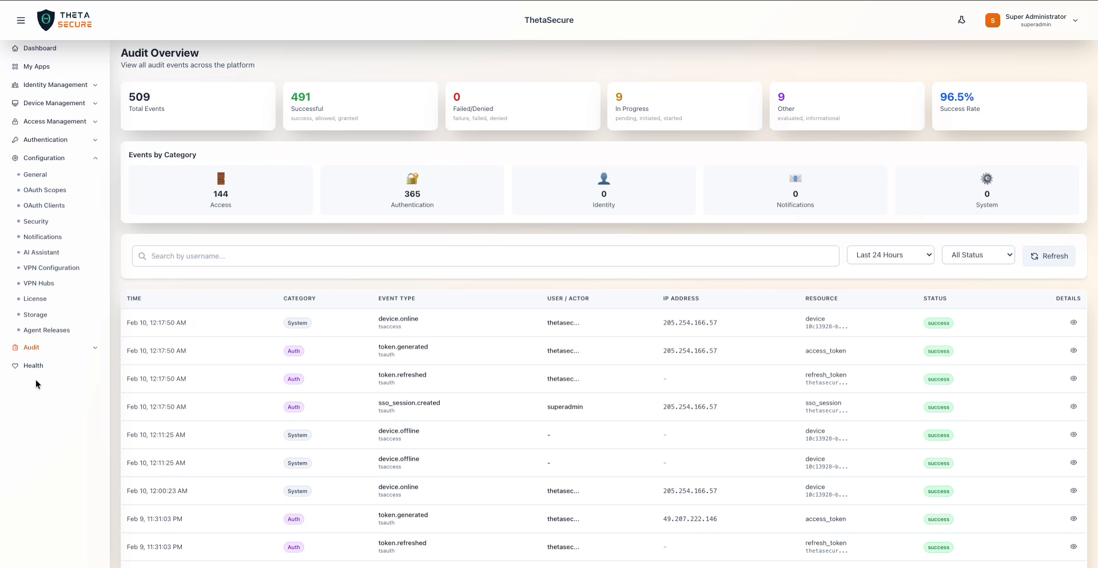1098x568 pixels.
Task: Show details for the sso_session.created event
Action: click(1073, 407)
